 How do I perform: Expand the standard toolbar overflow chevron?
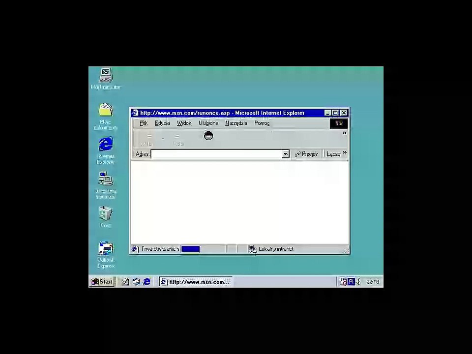[345, 133]
